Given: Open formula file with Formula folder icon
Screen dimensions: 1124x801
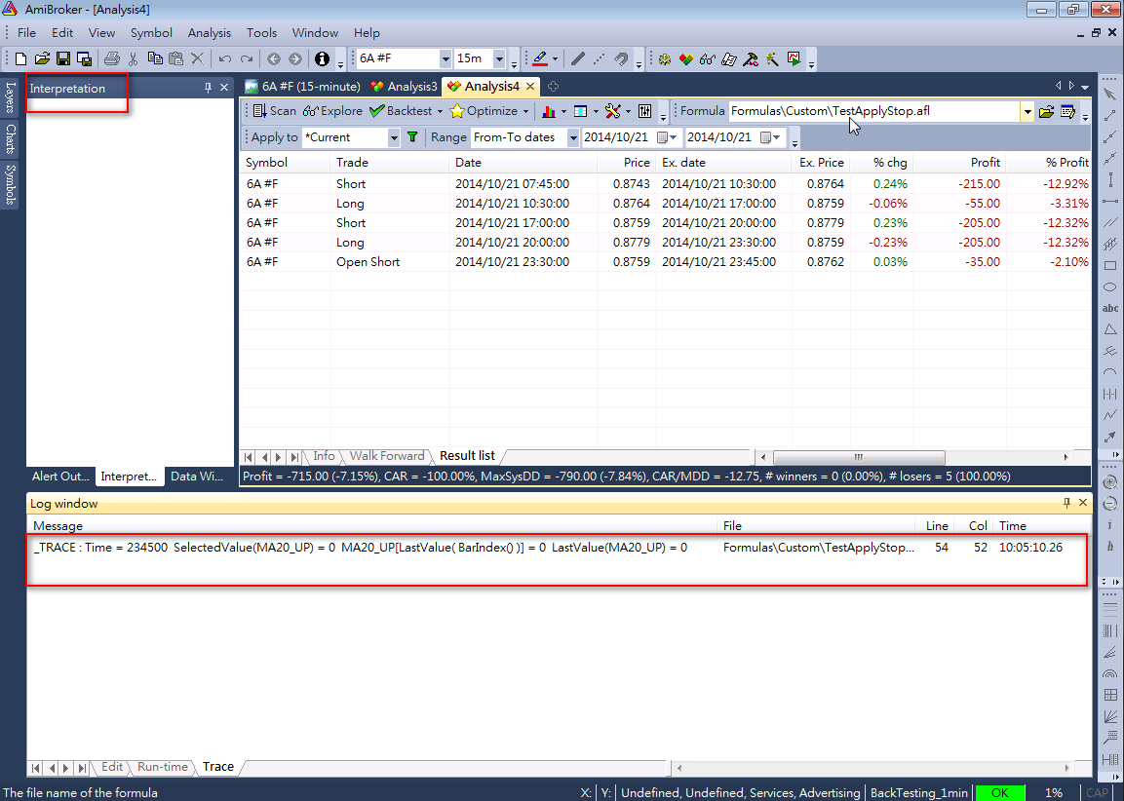Looking at the screenshot, I should [1047, 111].
